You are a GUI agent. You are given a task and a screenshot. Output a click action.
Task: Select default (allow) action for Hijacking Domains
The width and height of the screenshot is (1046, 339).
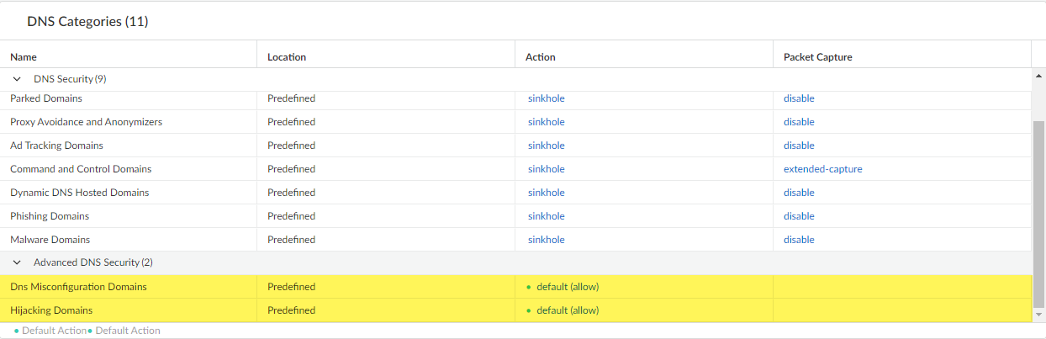pyautogui.click(x=567, y=310)
